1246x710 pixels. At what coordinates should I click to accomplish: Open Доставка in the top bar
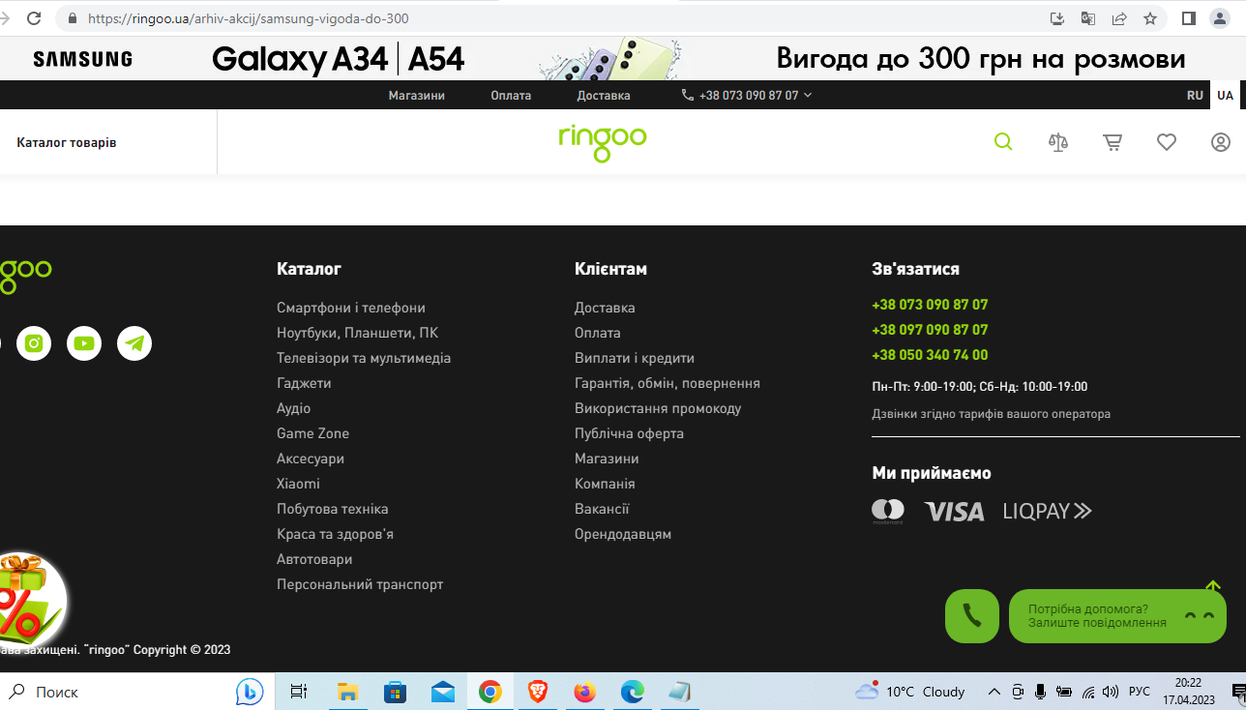(604, 96)
